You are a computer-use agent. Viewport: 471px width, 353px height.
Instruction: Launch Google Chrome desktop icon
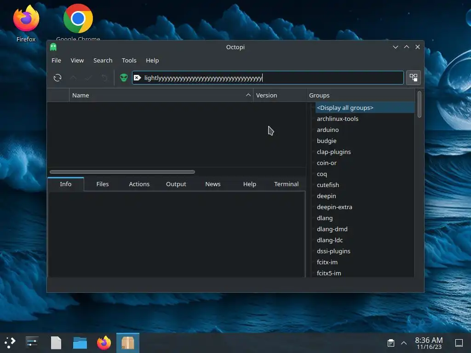tap(78, 23)
